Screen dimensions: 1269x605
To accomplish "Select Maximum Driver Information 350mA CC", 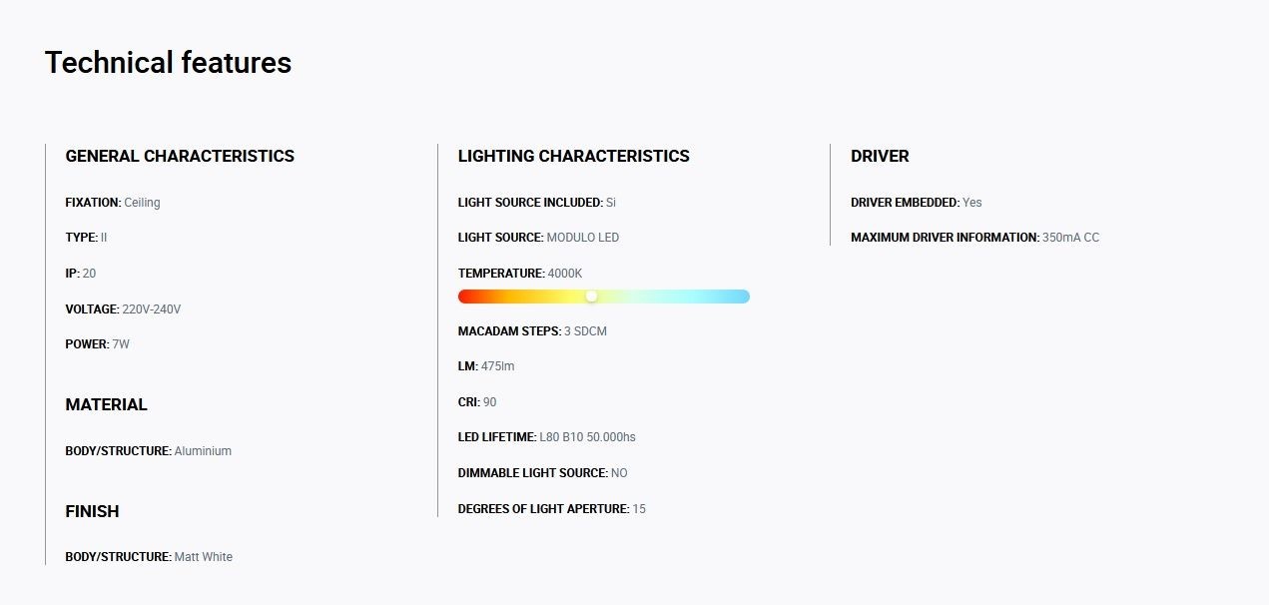I will click(975, 238).
